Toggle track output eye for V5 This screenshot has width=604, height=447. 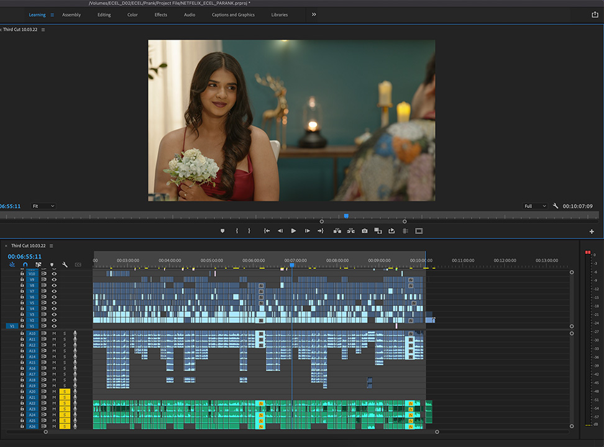54,302
